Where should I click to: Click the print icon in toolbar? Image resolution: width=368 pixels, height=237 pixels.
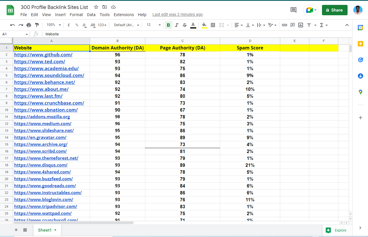click(29, 25)
